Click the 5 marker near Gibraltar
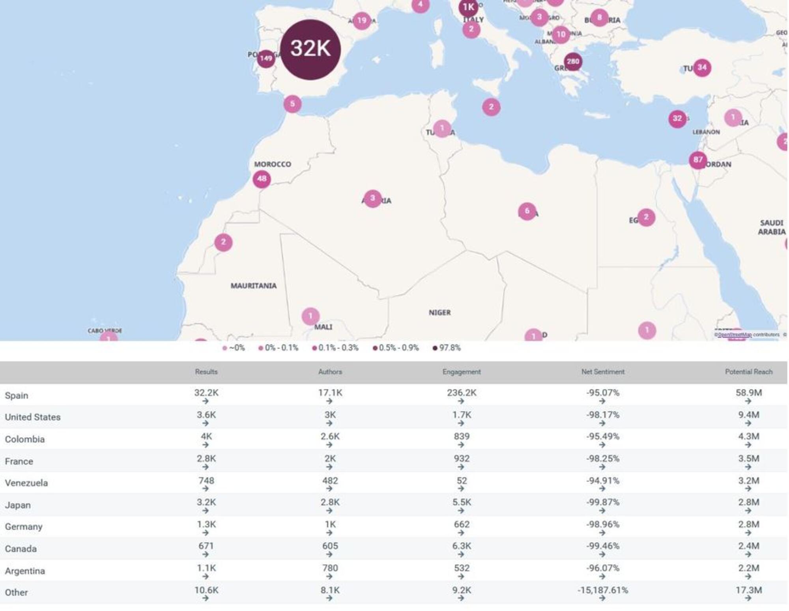789x611 pixels. [x=292, y=104]
